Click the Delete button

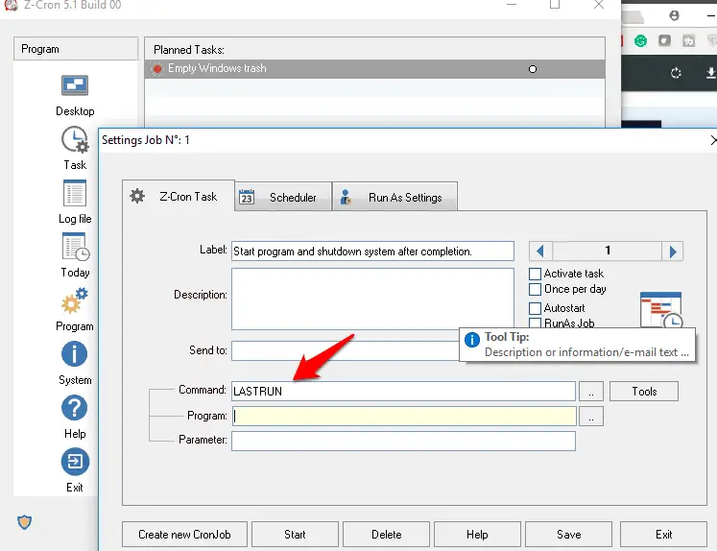387,534
